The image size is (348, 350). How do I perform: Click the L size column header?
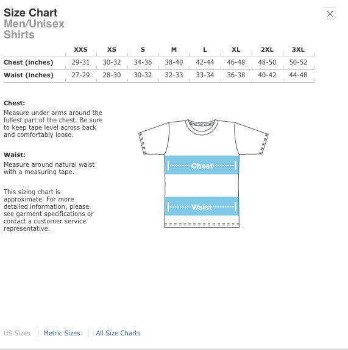205,49
